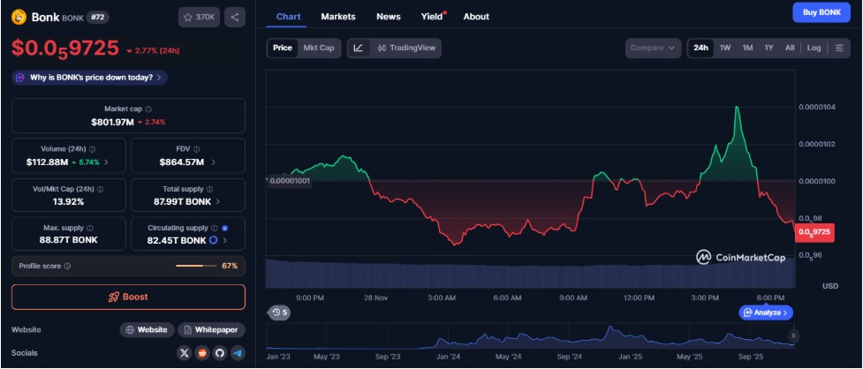This screenshot has width=863, height=369.
Task: Enable Log scale on the chart
Action: 814,48
